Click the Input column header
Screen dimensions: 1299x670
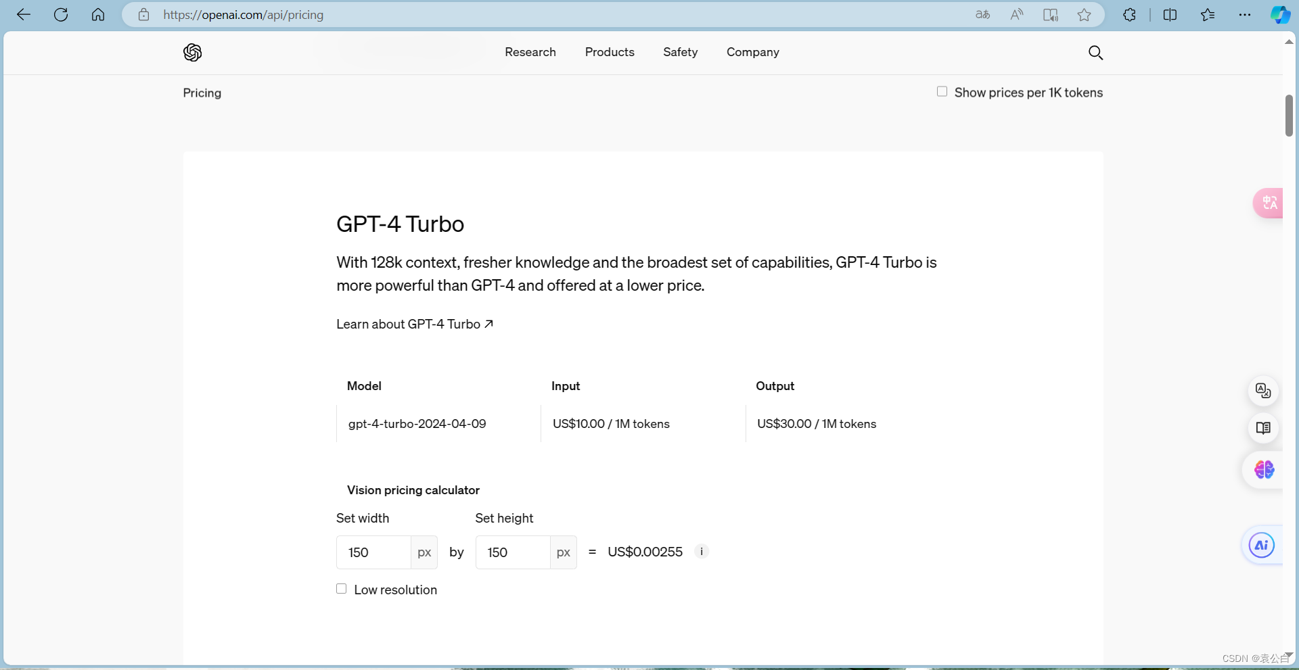(566, 386)
